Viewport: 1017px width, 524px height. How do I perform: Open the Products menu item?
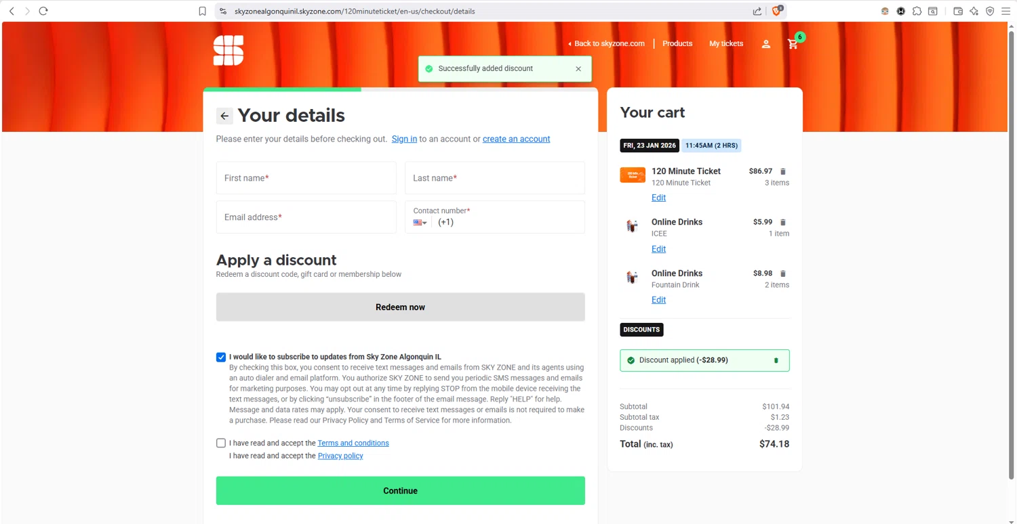pos(677,43)
